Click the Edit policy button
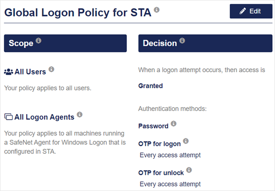 coord(251,11)
